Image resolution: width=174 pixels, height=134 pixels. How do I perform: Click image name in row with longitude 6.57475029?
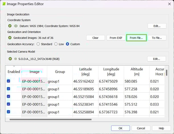(x=34, y=81)
